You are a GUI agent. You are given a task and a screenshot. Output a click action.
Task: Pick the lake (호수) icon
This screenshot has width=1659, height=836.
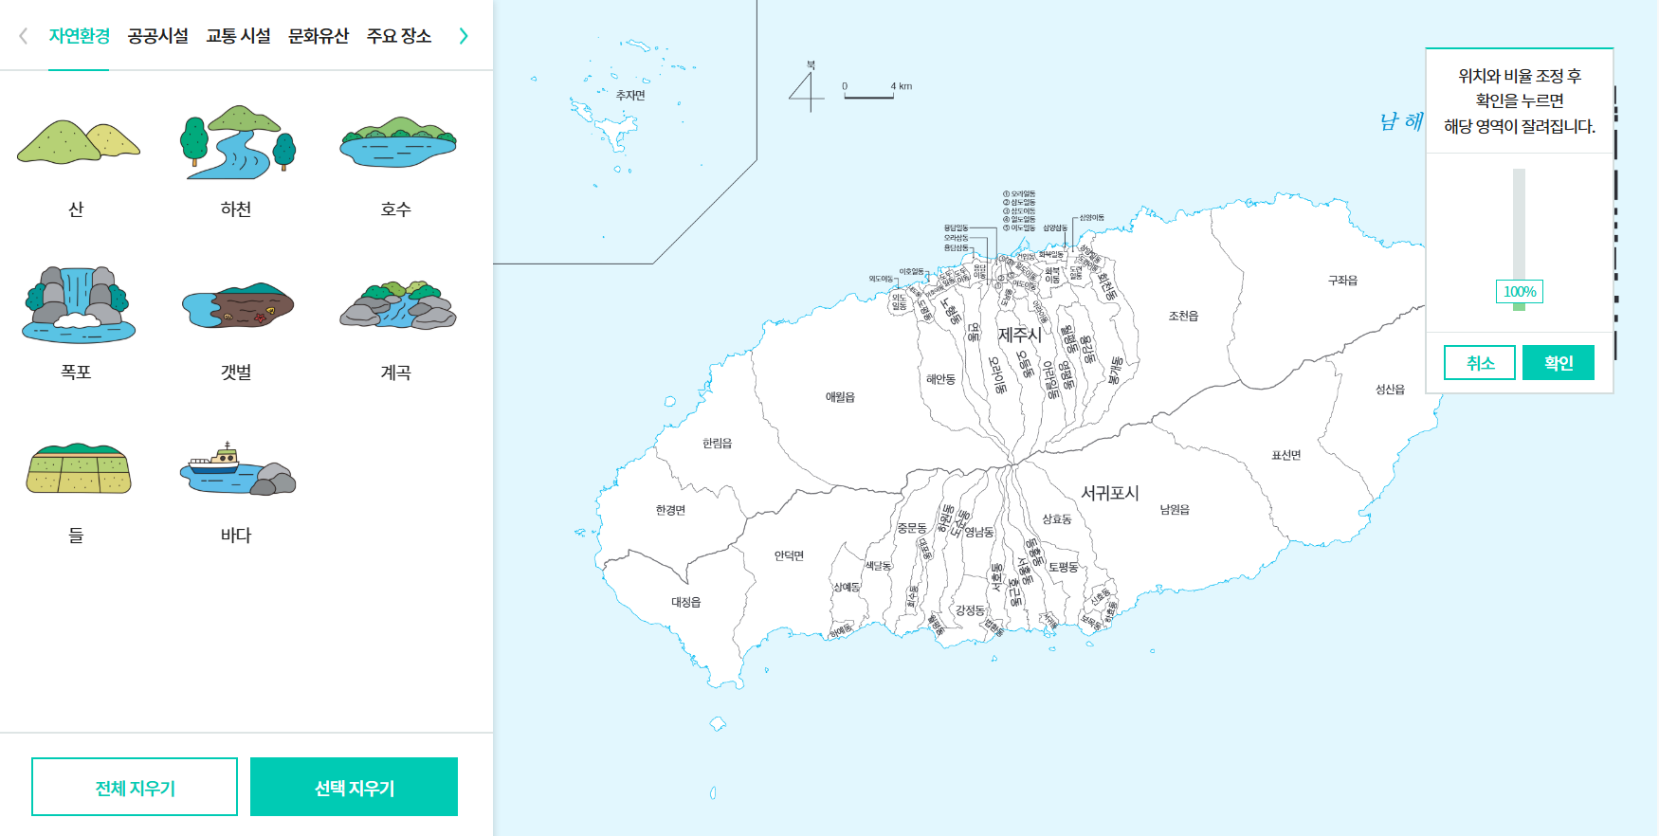[397, 143]
